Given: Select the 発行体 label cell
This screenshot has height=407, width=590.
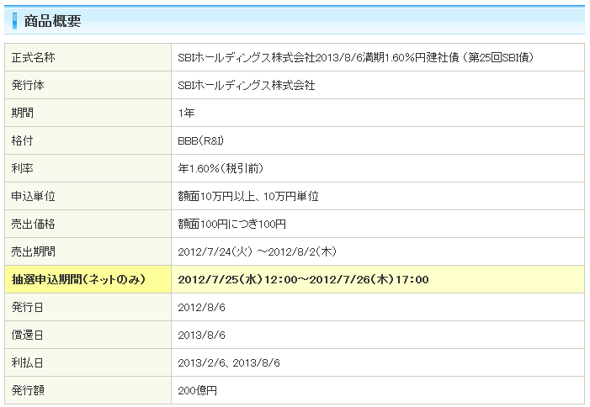Looking at the screenshot, I should [x=88, y=85].
